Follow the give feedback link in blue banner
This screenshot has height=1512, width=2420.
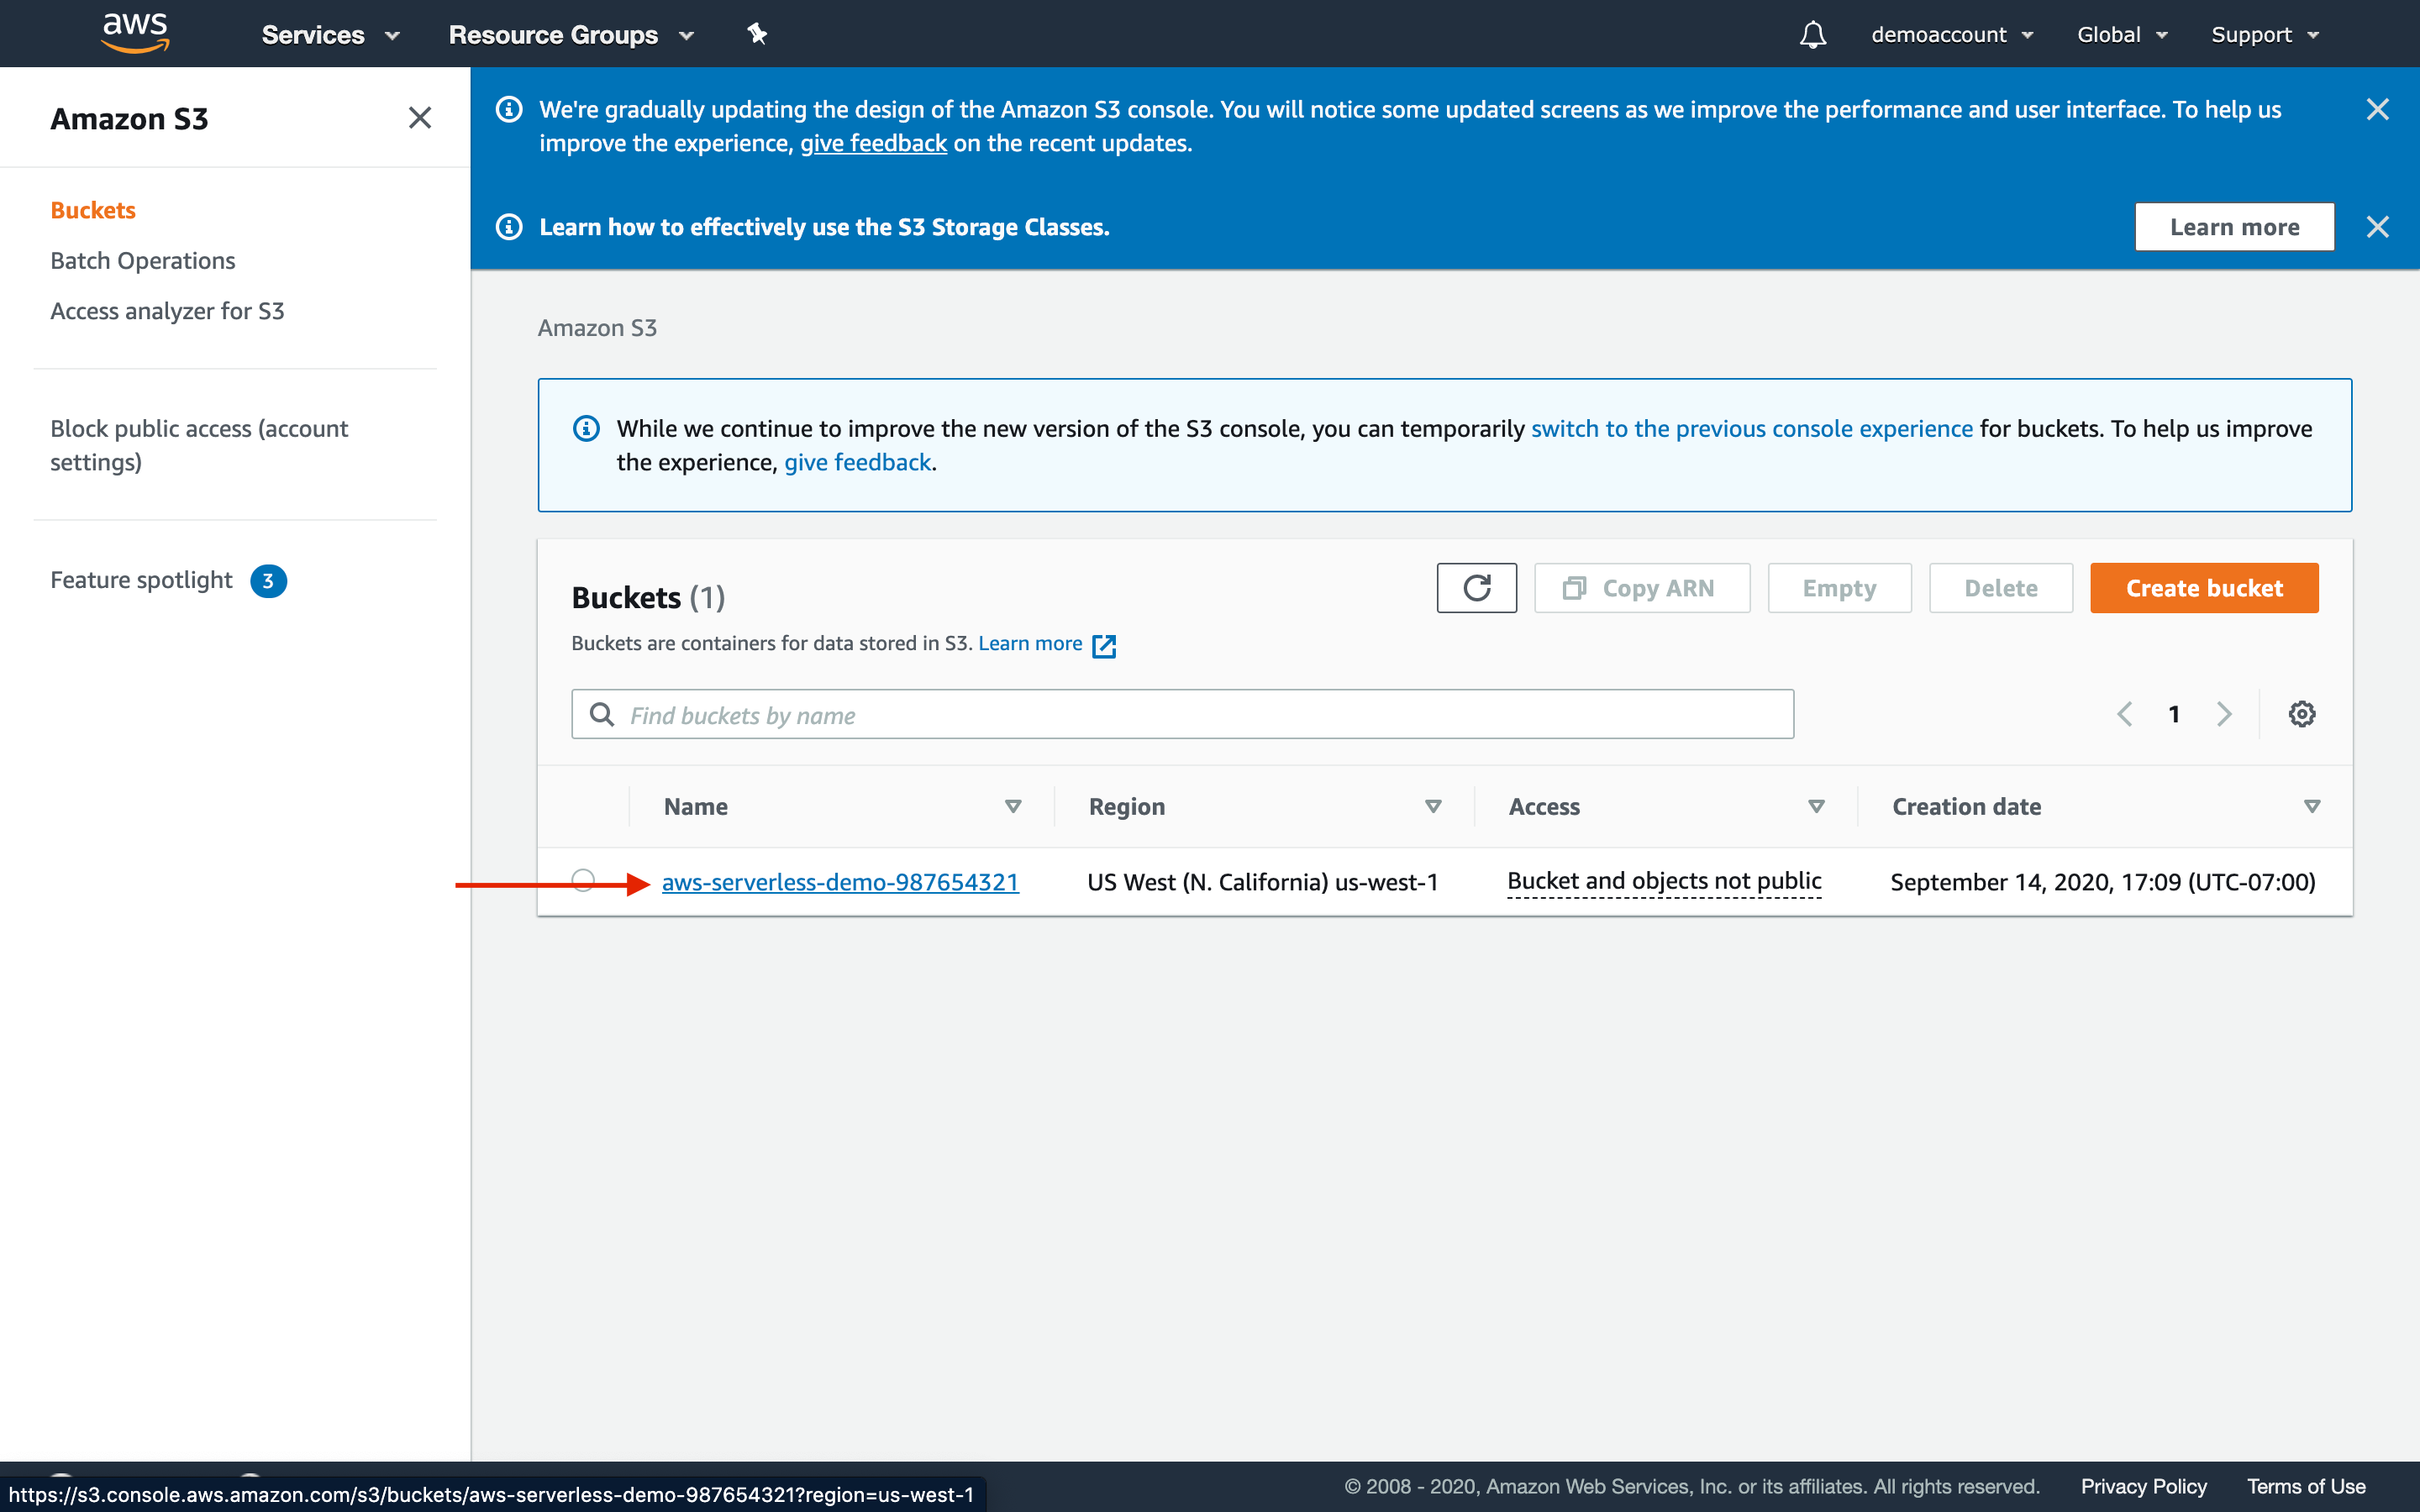(x=873, y=143)
